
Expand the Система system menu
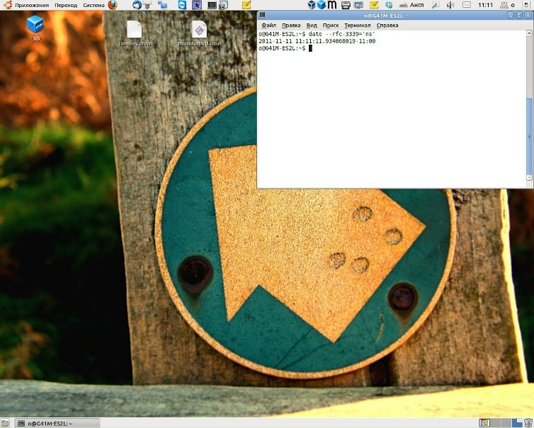(93, 5)
